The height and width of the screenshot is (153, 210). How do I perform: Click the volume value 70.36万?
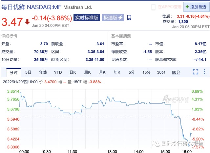41,52
